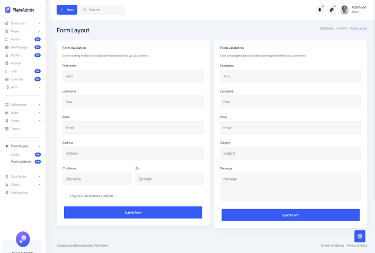Click the Notifications bell in sidebar

pyautogui.click(x=7, y=192)
